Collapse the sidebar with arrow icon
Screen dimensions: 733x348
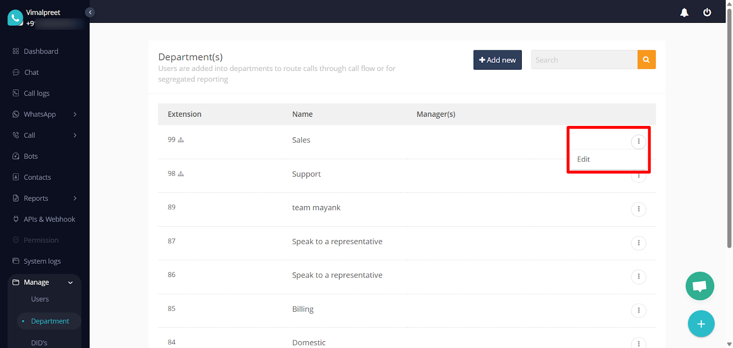pos(90,12)
